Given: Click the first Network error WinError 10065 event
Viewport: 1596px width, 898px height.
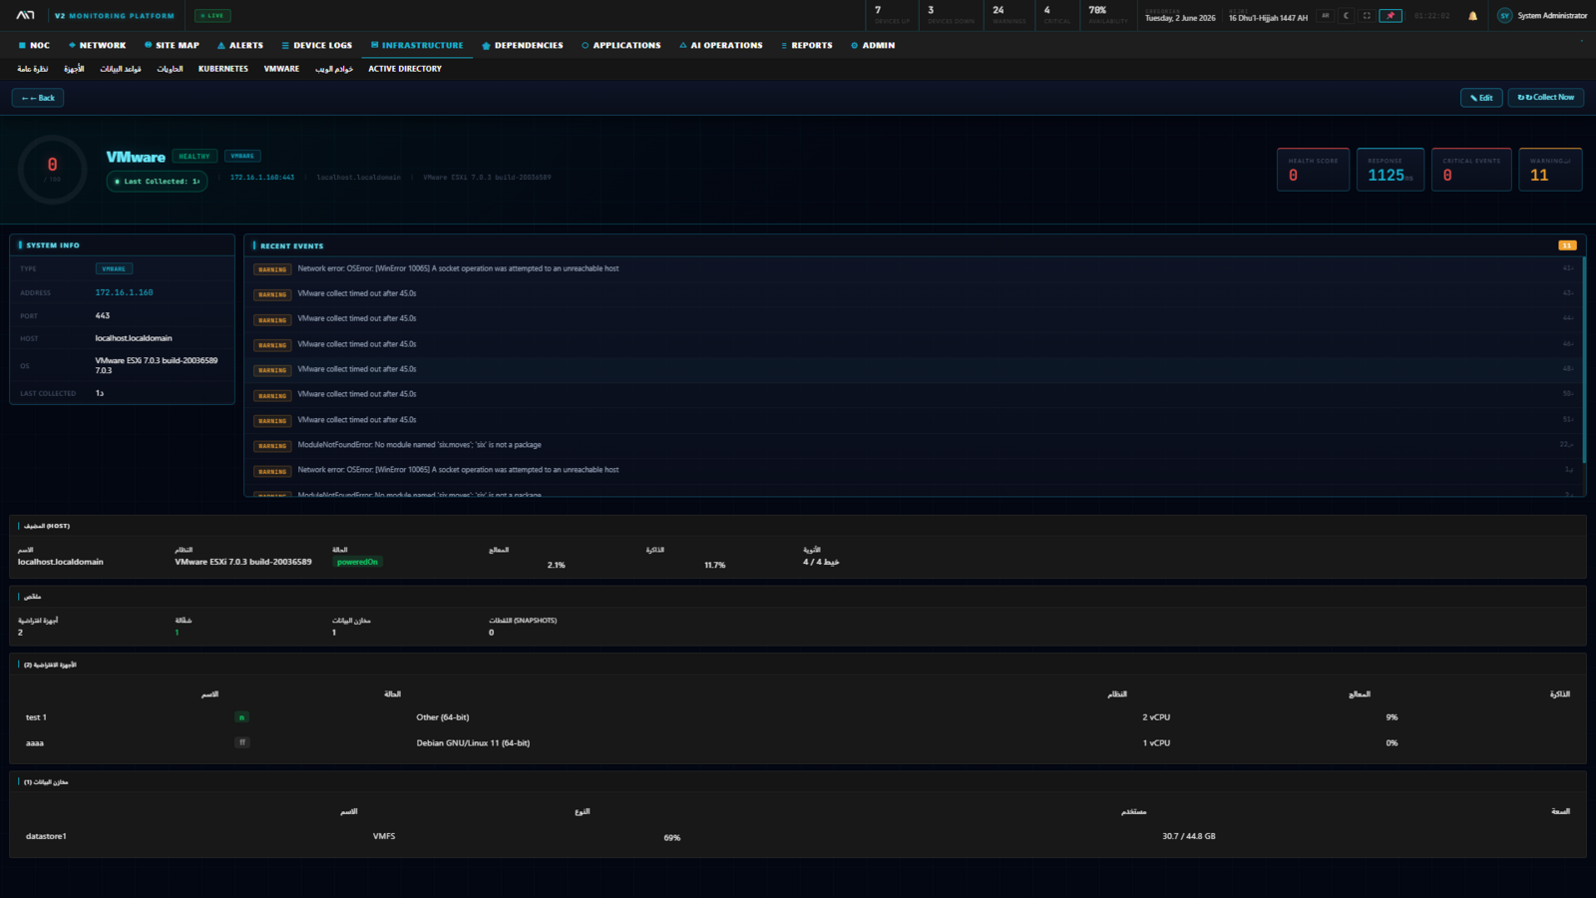Looking at the screenshot, I should [914, 268].
